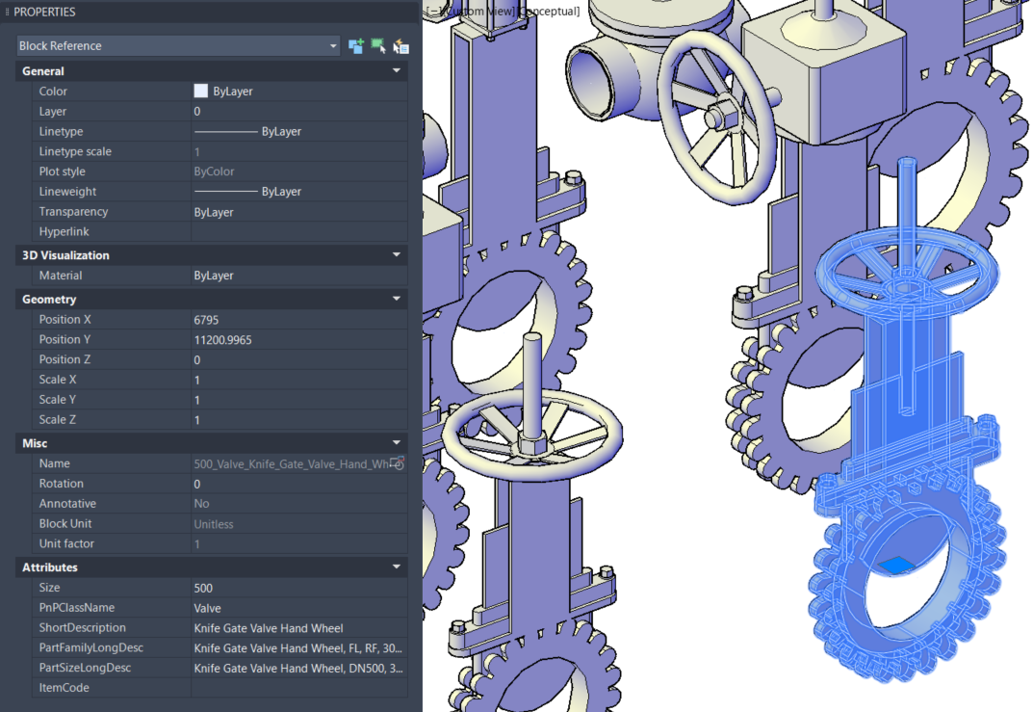
Task: Open the viewport controls [-] menu
Action: (x=432, y=12)
